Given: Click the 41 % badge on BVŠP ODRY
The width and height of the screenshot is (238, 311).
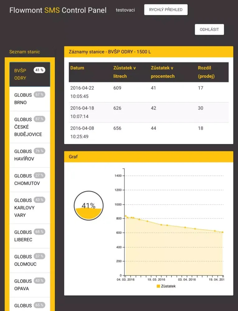Looking at the screenshot, I should [40, 70].
